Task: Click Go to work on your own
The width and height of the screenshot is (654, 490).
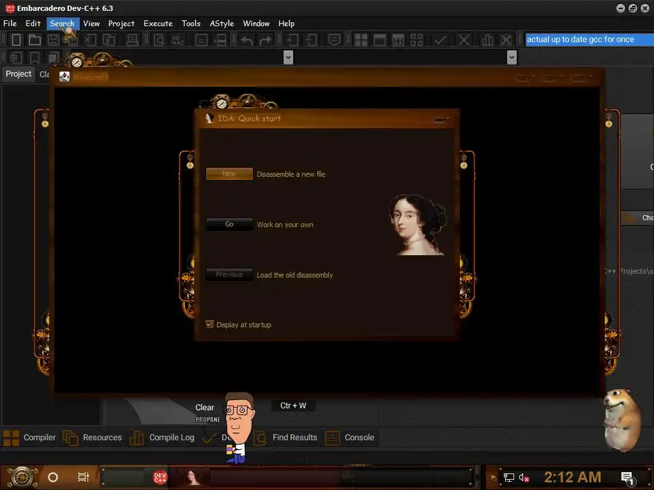Action: 229,224
